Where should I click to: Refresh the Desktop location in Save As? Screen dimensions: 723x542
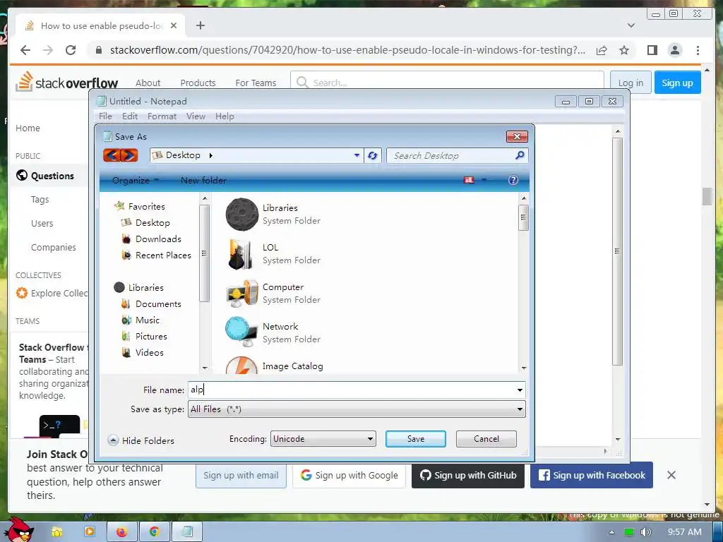point(373,156)
